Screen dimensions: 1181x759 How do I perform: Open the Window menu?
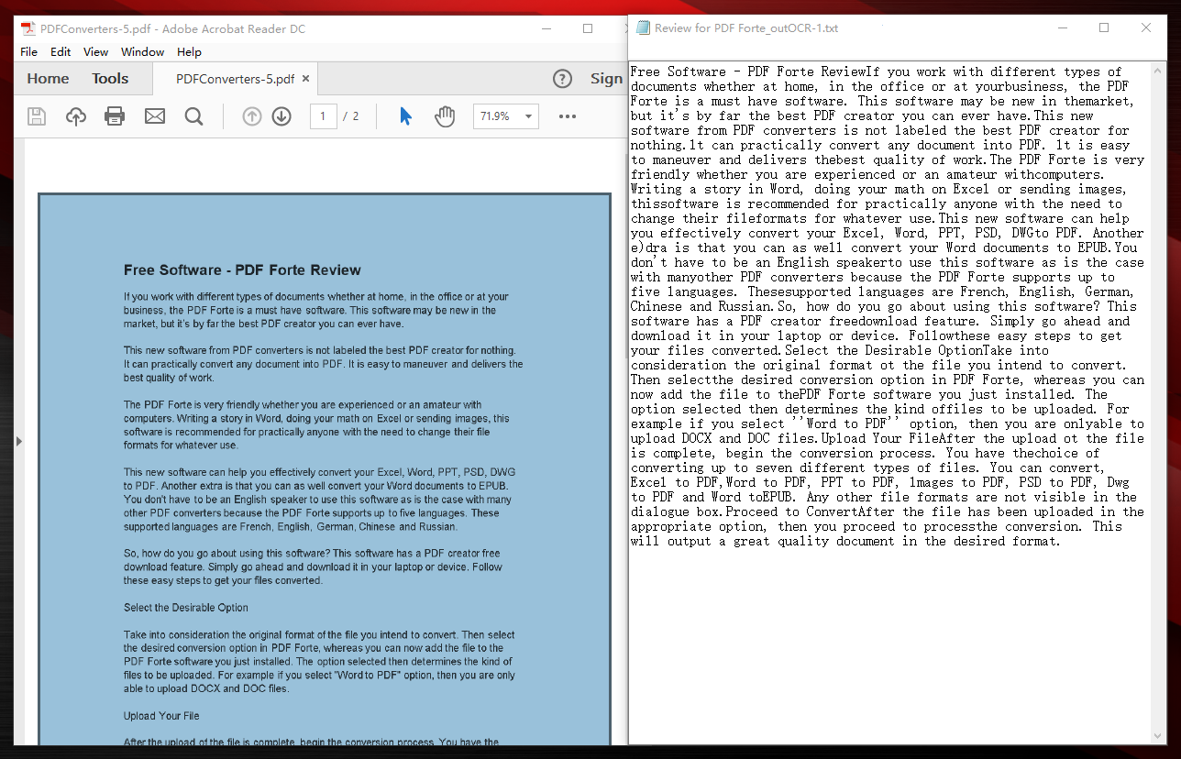point(143,52)
